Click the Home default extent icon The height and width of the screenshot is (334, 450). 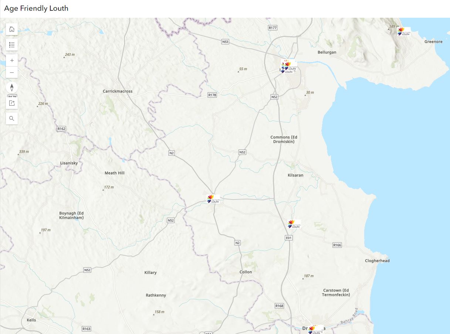12,29
